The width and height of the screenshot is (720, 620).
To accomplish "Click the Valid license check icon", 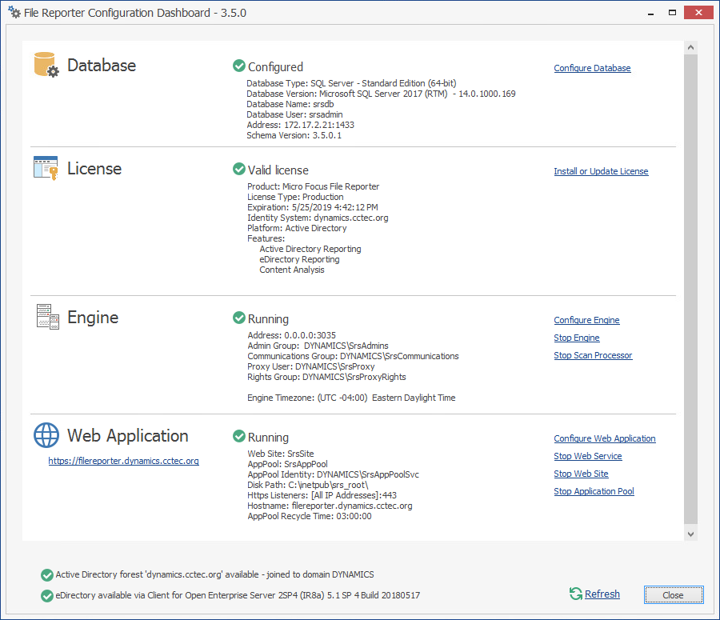I will [x=238, y=170].
